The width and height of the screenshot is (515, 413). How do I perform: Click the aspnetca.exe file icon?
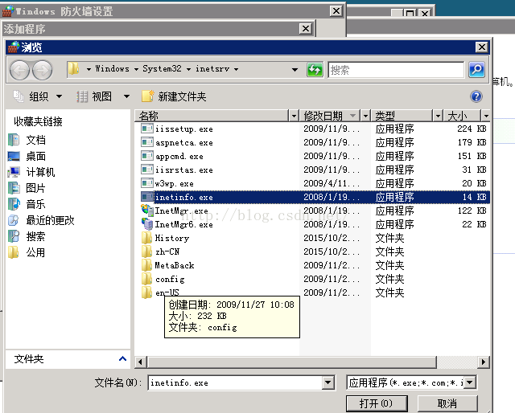[x=146, y=142]
